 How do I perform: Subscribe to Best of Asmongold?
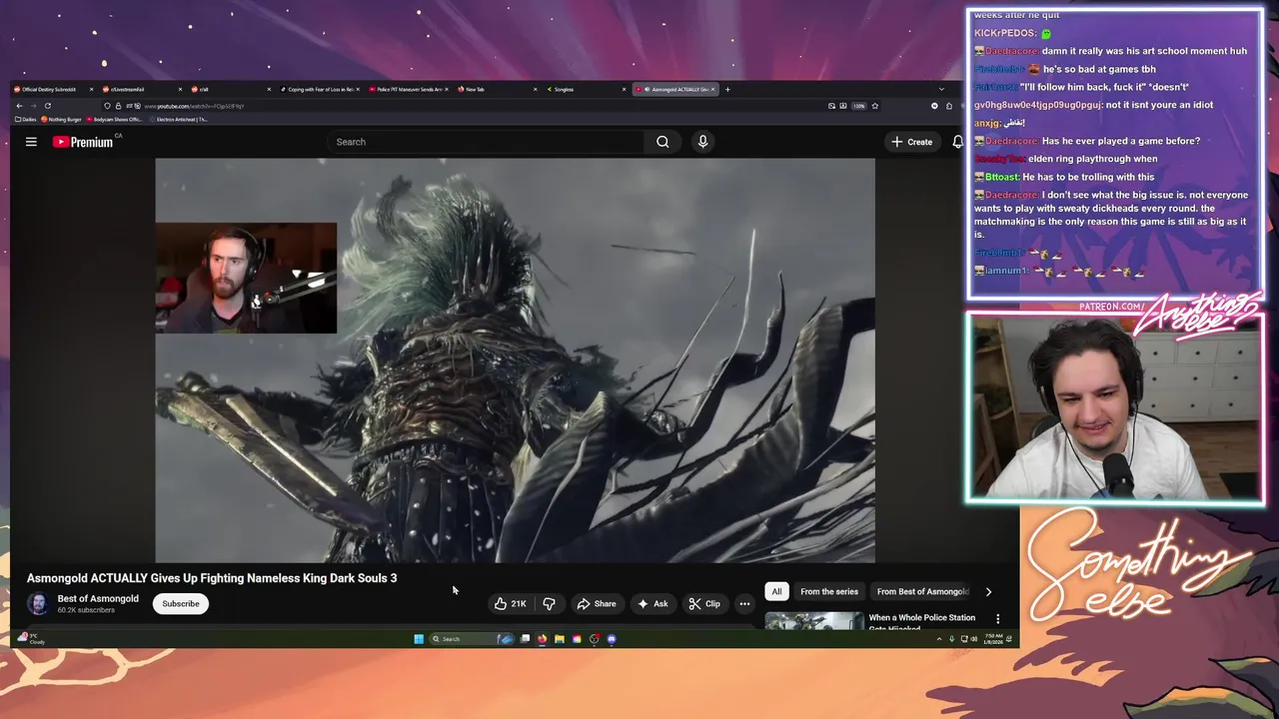click(x=181, y=603)
